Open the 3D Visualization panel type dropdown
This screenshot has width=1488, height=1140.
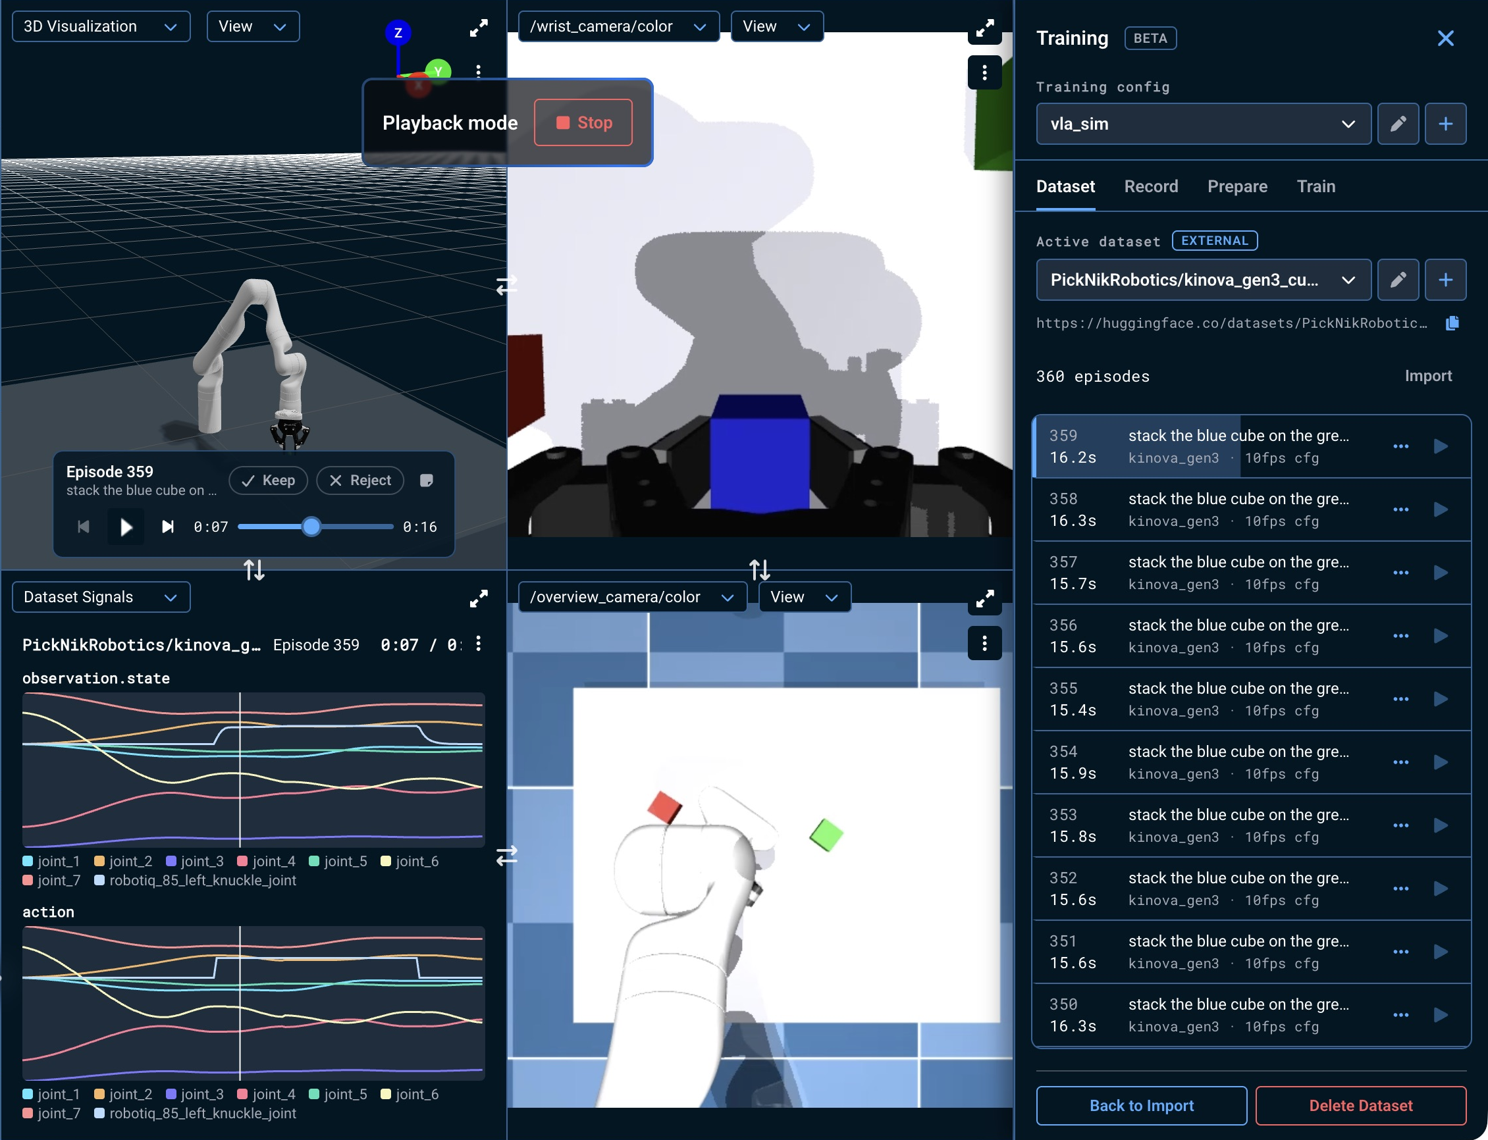coord(101,26)
